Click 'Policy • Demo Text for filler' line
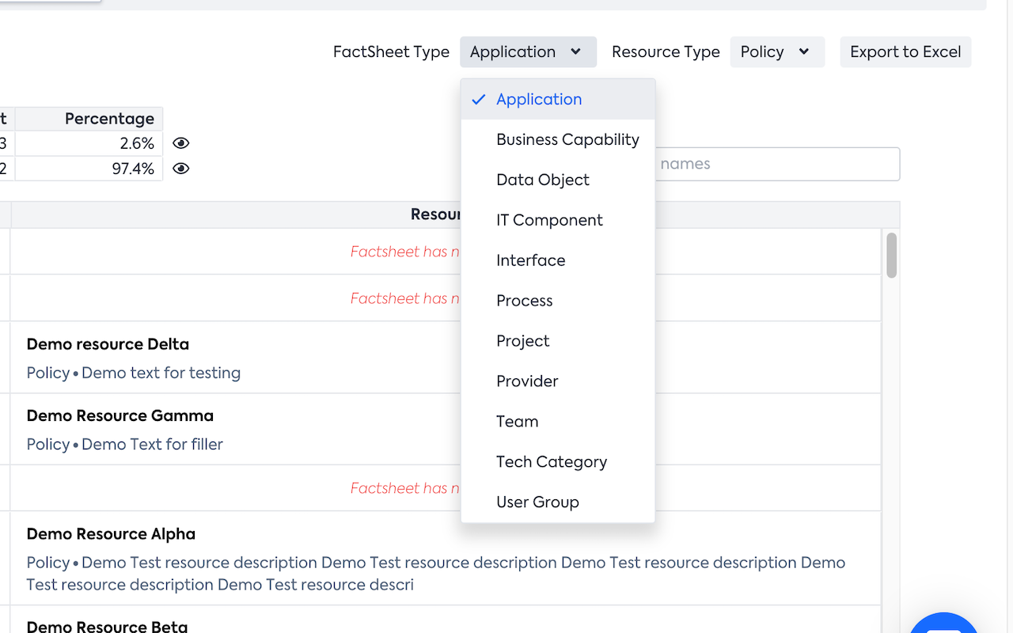The height and width of the screenshot is (633, 1013). (x=125, y=444)
